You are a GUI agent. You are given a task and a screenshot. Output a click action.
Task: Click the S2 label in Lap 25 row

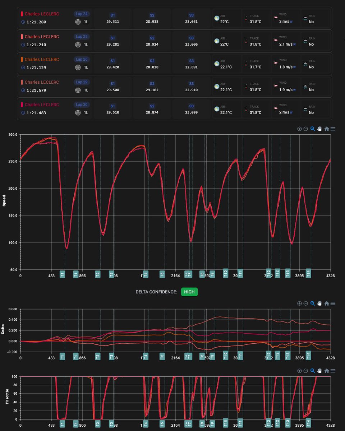[152, 38]
